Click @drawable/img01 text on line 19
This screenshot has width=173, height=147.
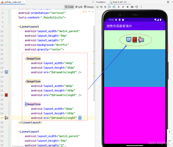click(x=63, y=72)
